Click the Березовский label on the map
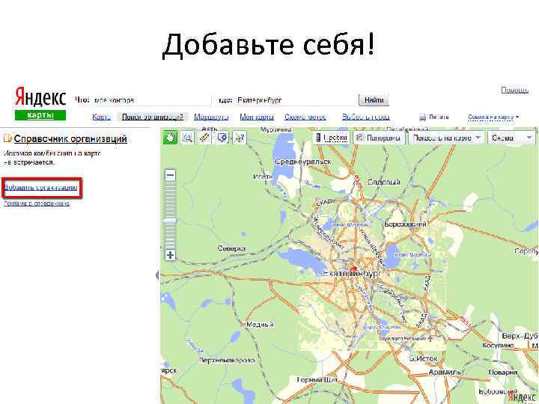The height and width of the screenshot is (404, 539). click(x=405, y=224)
